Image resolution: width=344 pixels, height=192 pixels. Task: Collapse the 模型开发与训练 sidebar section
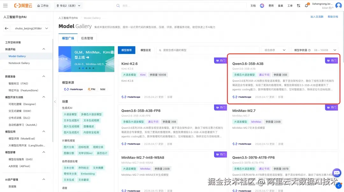44,97
